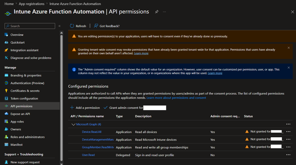Screen dimensions: 296x165
Task: Dismiss the Admin consent required info banner
Action: pyautogui.click(x=289, y=68)
